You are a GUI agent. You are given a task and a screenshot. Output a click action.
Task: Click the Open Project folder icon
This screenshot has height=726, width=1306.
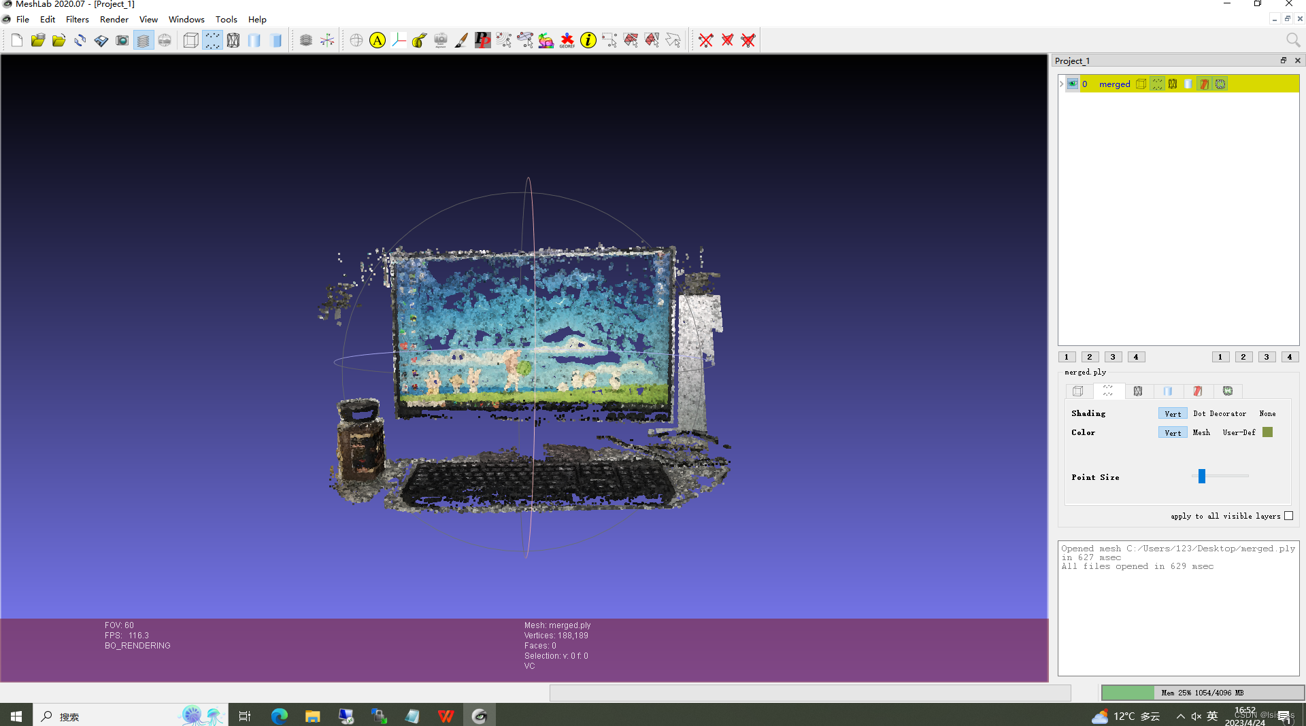point(38,41)
